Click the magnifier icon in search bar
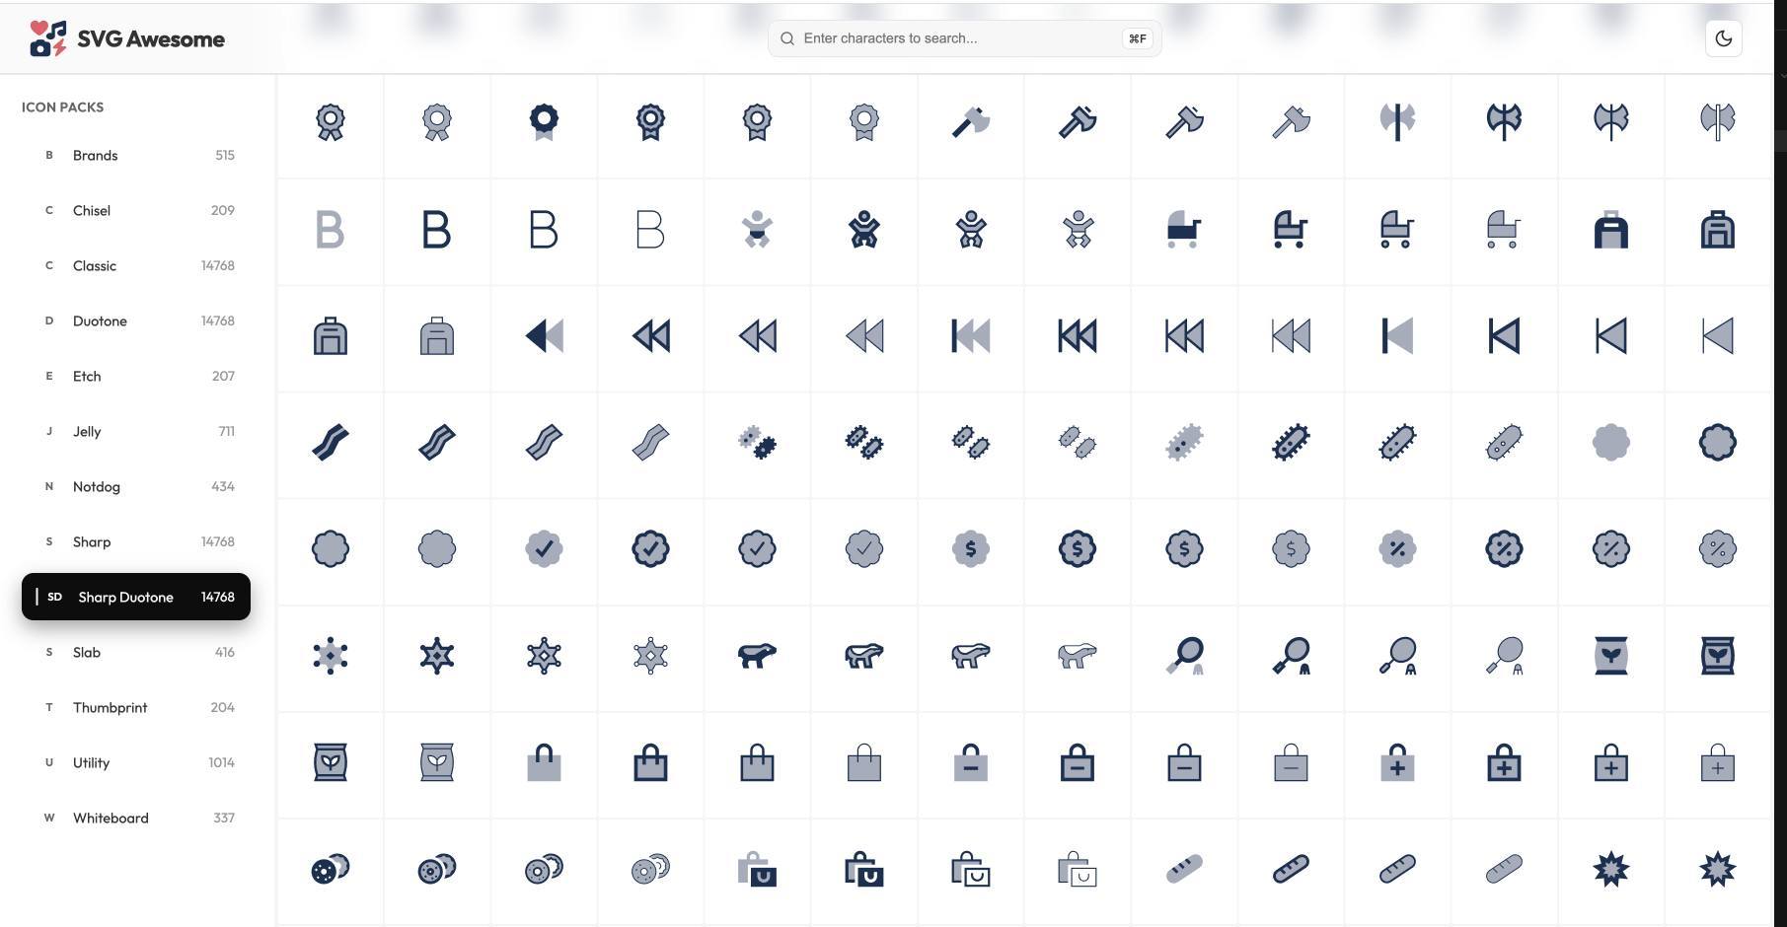 tap(787, 38)
